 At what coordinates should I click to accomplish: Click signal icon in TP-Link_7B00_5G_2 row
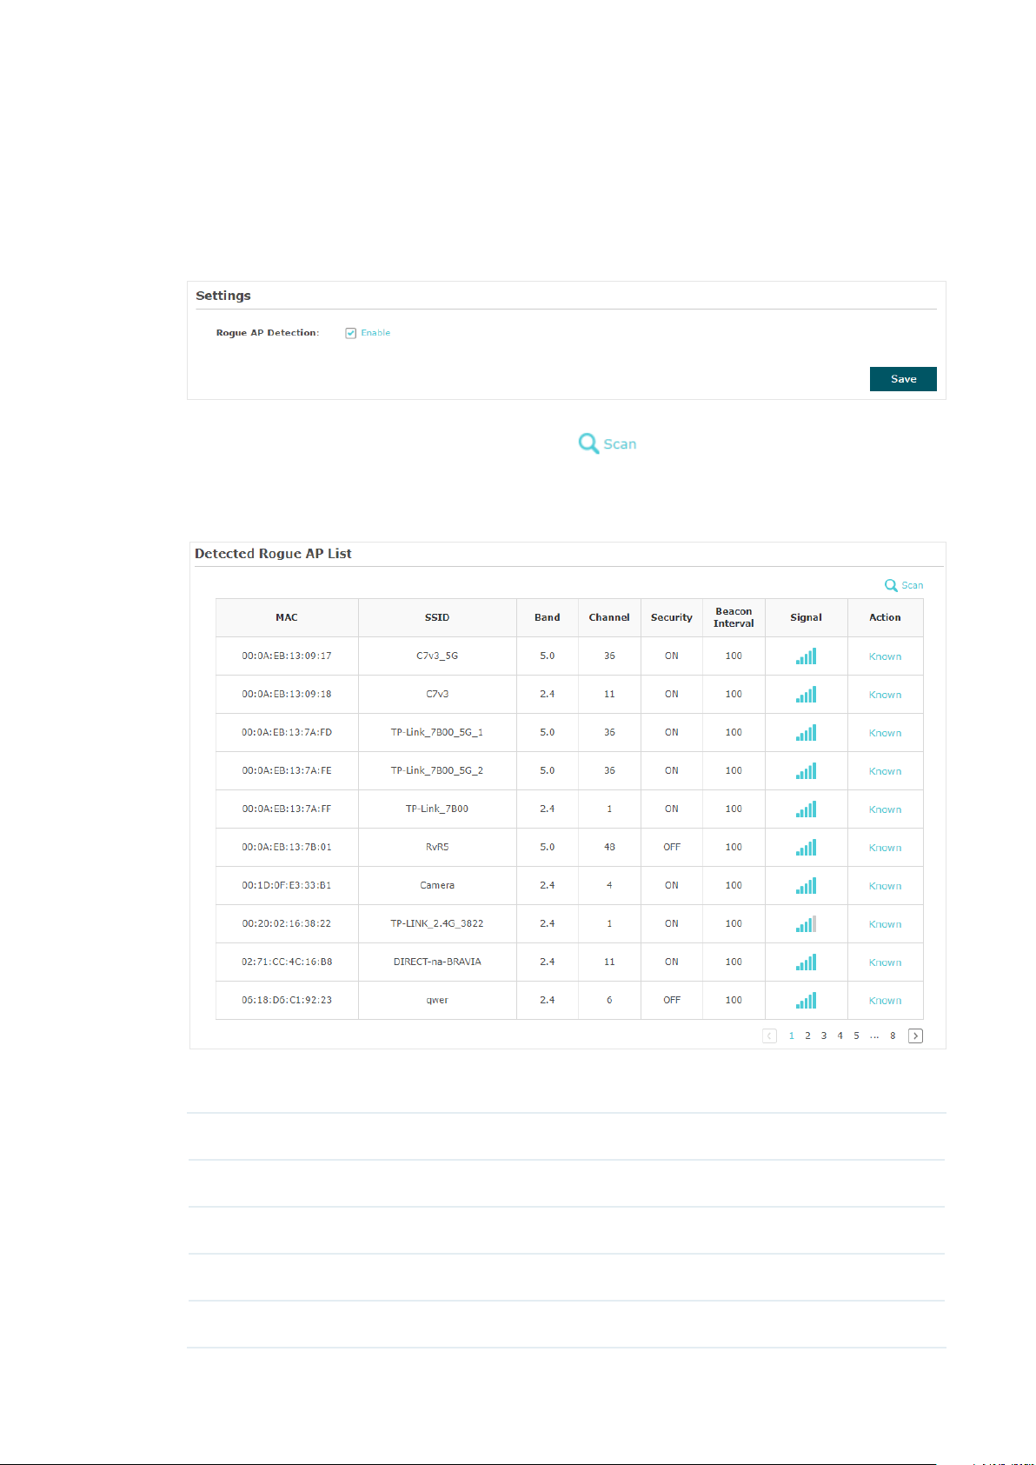[x=806, y=771]
